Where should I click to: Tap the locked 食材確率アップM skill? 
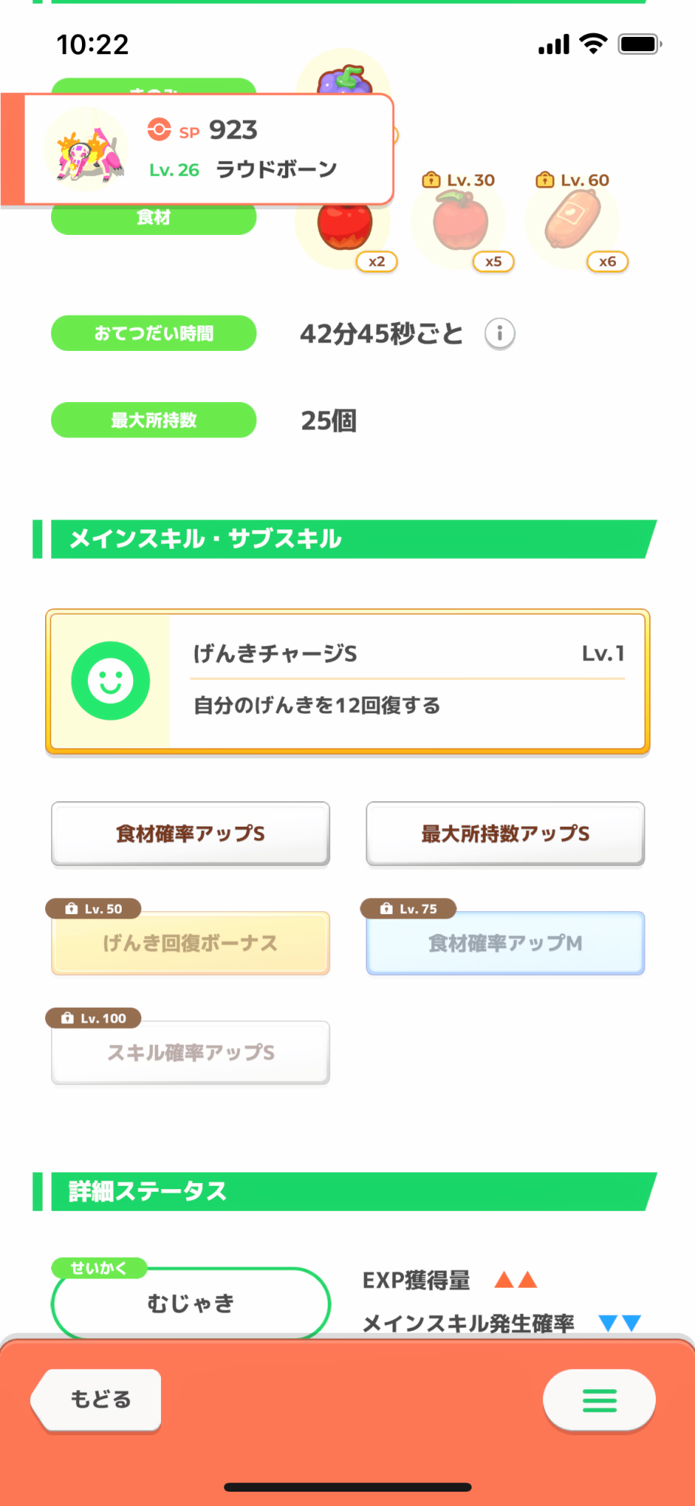(505, 943)
